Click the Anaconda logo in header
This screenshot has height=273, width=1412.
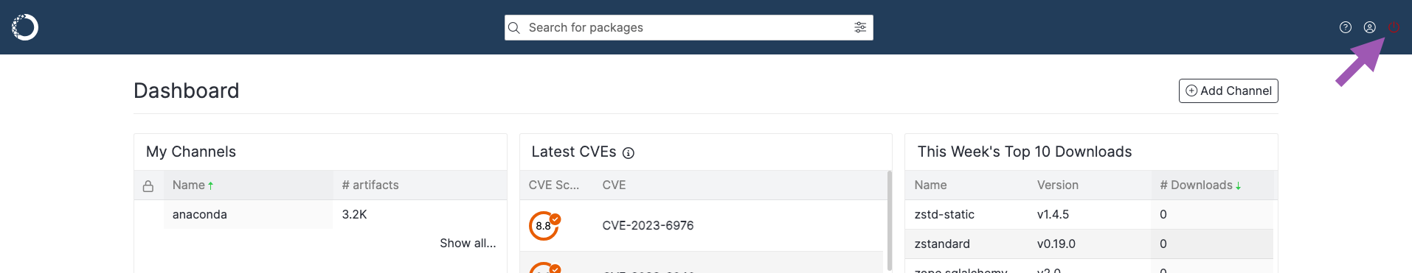[25, 27]
